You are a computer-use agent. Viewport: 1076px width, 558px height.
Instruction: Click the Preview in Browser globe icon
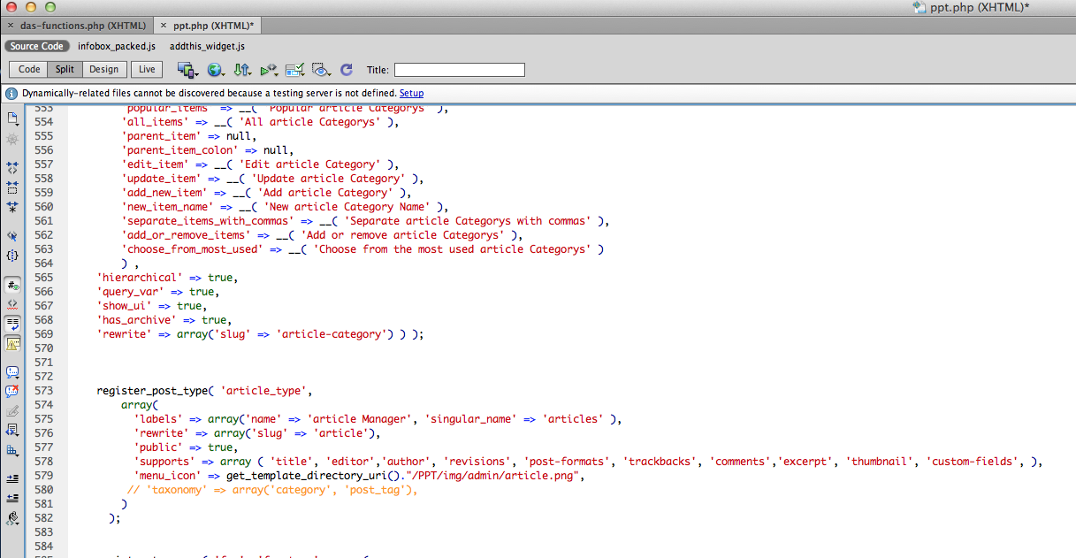pos(215,70)
